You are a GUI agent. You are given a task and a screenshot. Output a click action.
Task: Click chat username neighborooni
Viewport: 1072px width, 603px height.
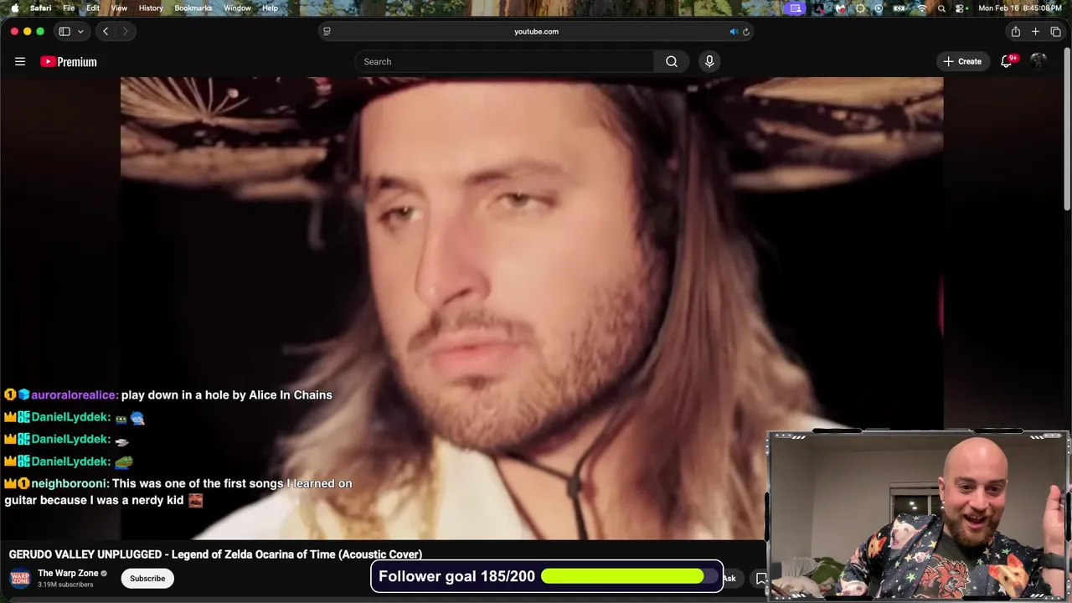[x=70, y=483]
